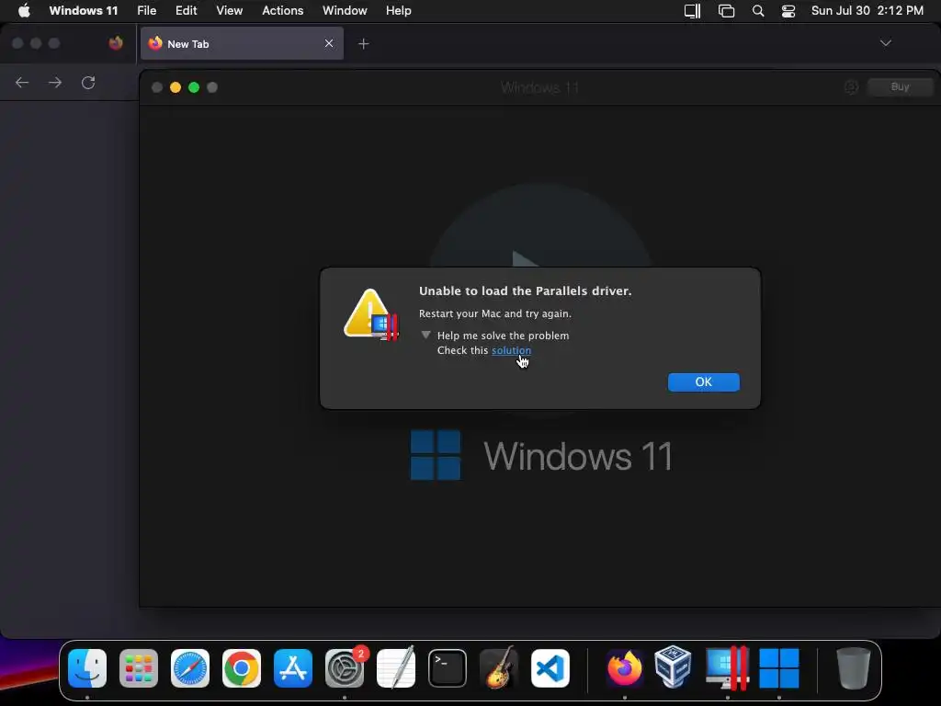Open Safari from the dock

(x=190, y=668)
